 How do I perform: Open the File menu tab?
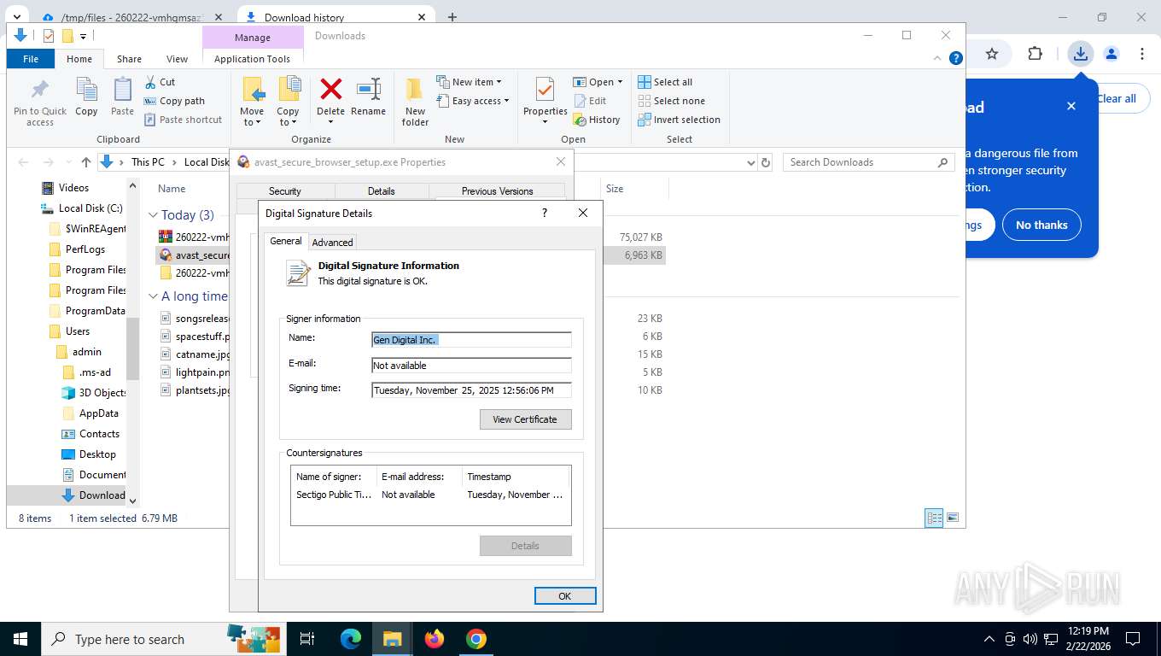coord(31,59)
